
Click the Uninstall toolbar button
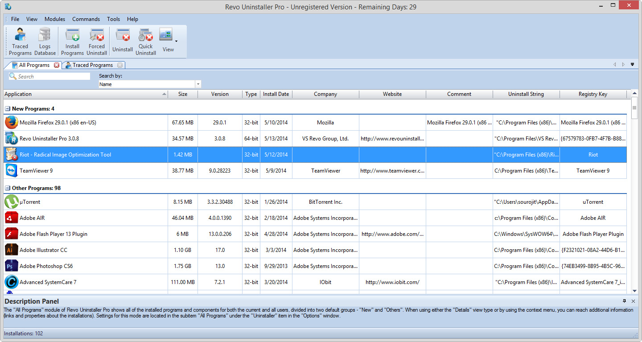click(x=123, y=41)
